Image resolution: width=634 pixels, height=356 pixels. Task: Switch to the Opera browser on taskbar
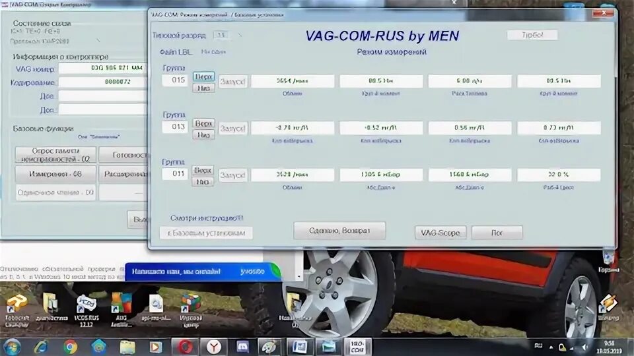185,347
